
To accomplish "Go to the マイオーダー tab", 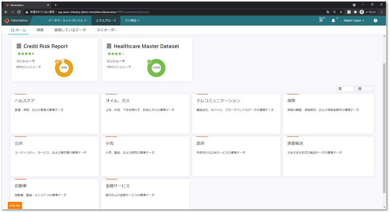I will click(107, 30).
